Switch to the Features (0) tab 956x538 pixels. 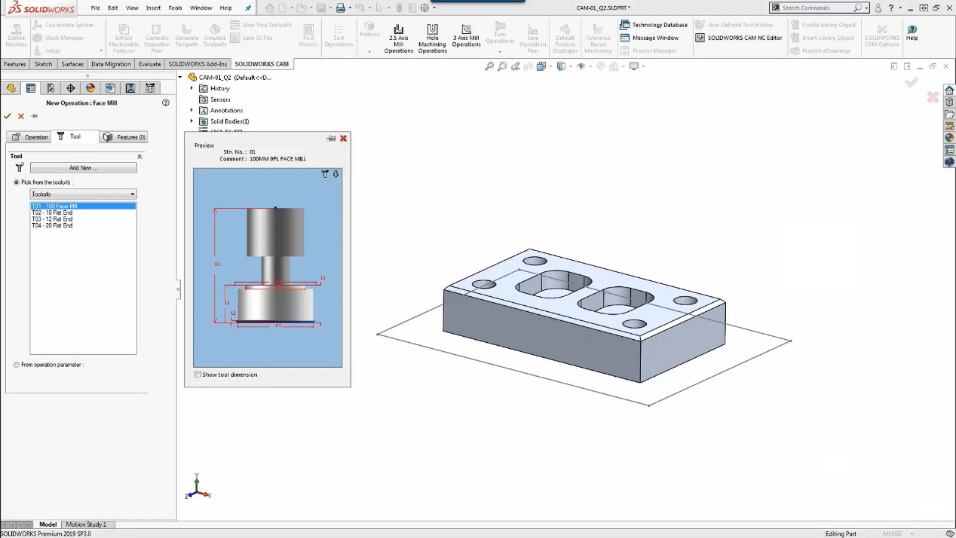pos(125,137)
